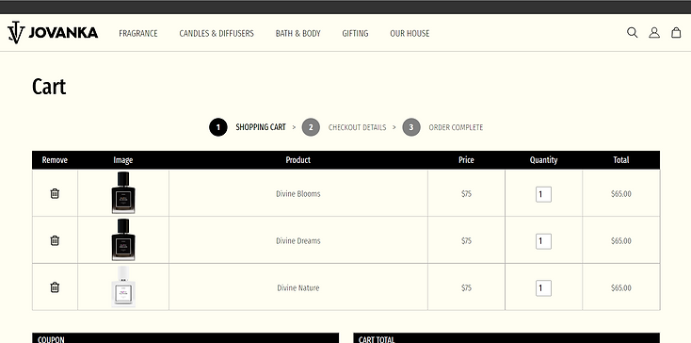Open the Gifting menu
The image size is (691, 343).
pyautogui.click(x=355, y=34)
